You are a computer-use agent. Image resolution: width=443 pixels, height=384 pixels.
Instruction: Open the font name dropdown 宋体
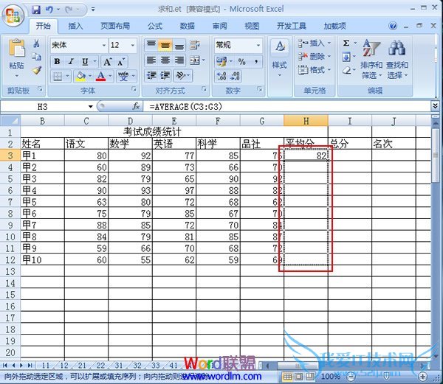click(x=104, y=45)
